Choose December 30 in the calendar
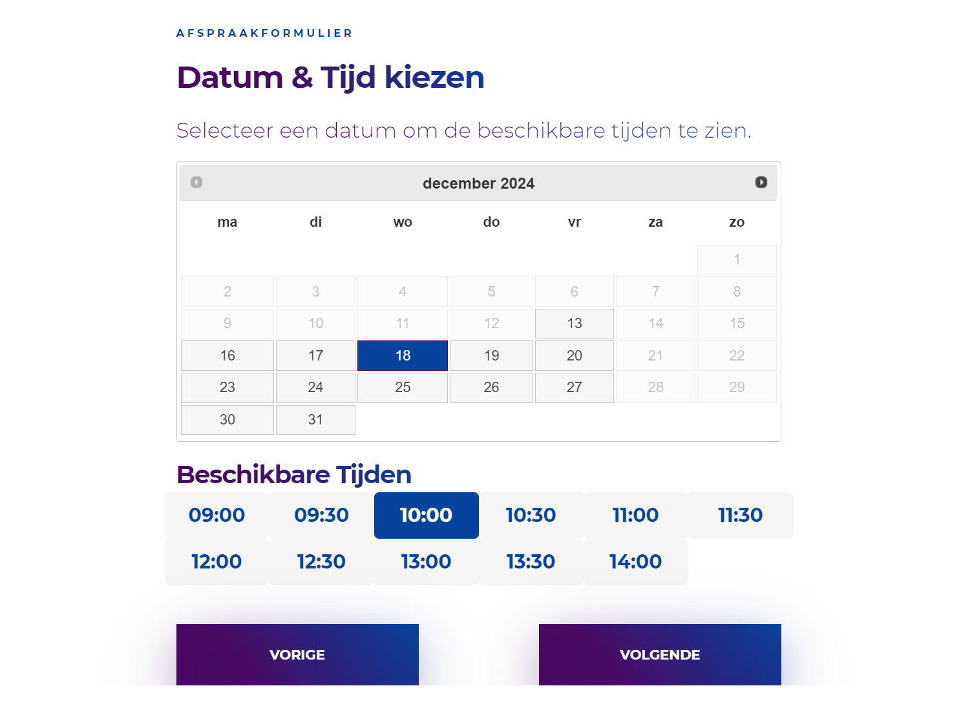 click(x=227, y=420)
